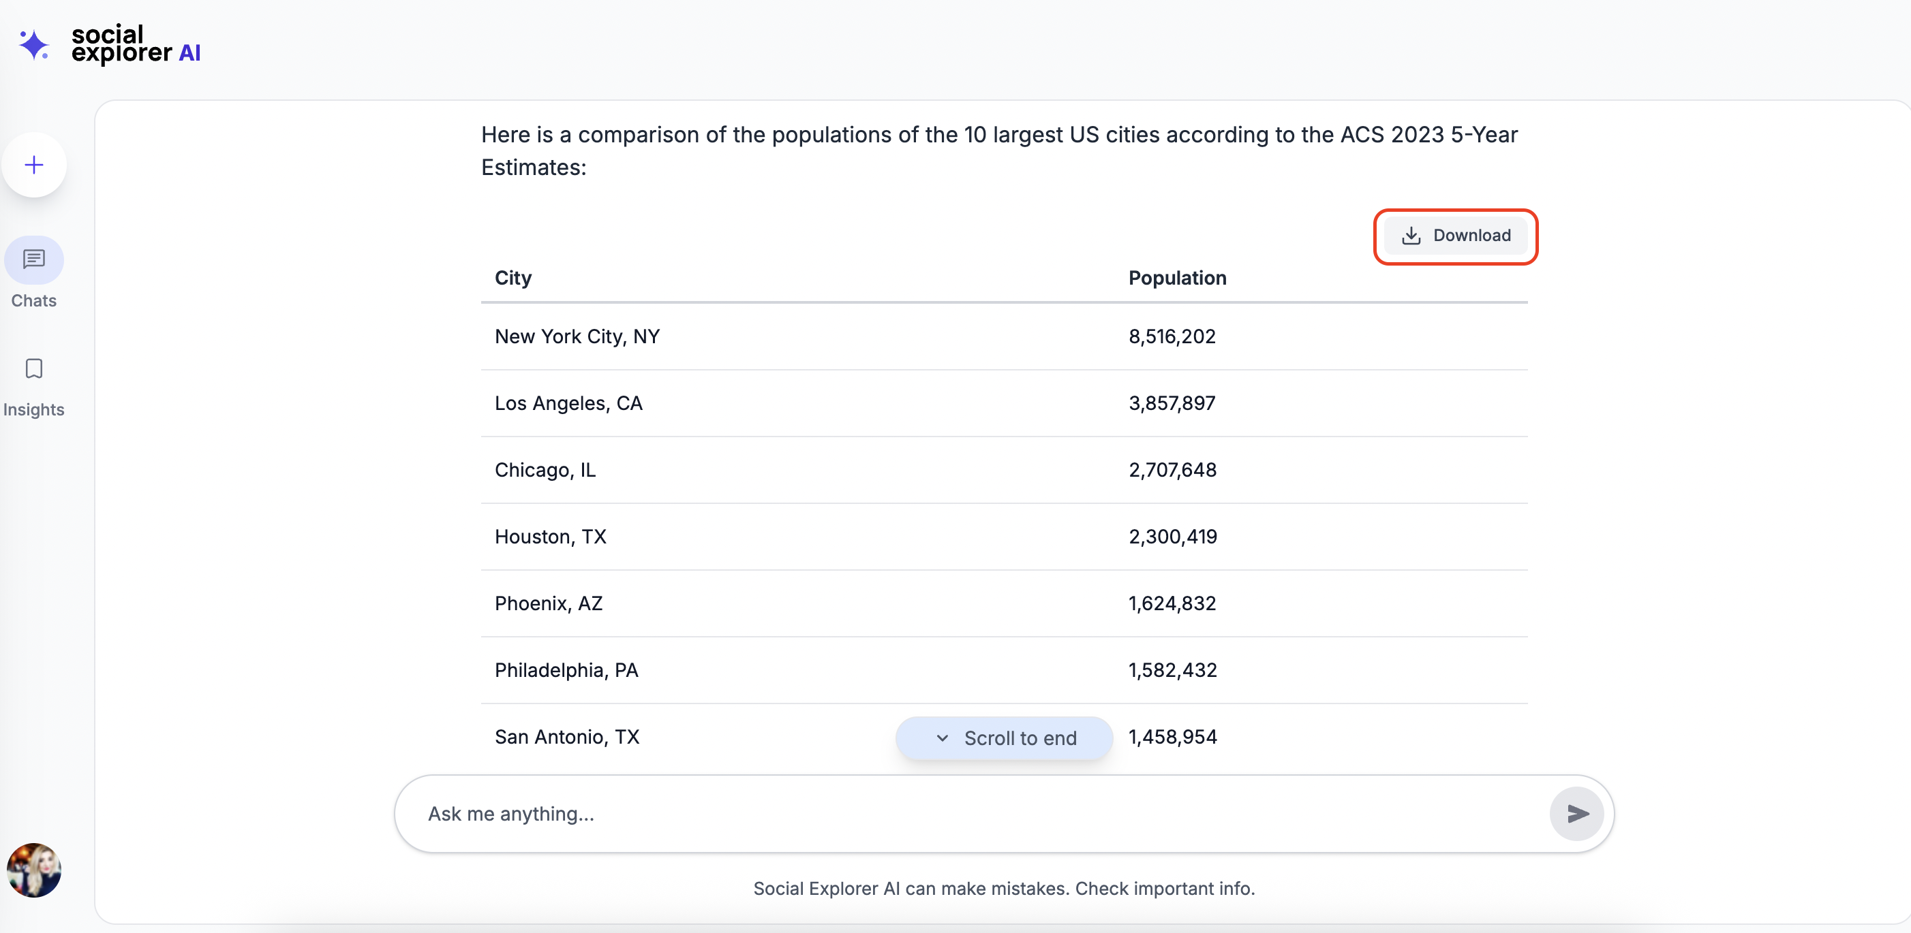This screenshot has width=1911, height=933.
Task: Focus the Ask me anything input
Action: tap(964, 814)
